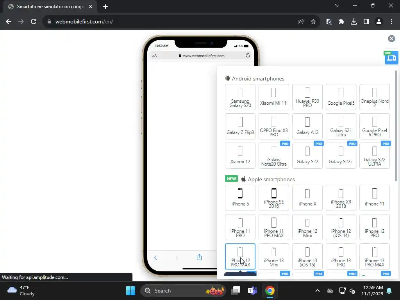This screenshot has width=400, height=300.
Task: Open the notification bell on the taskbar
Action: point(389,291)
